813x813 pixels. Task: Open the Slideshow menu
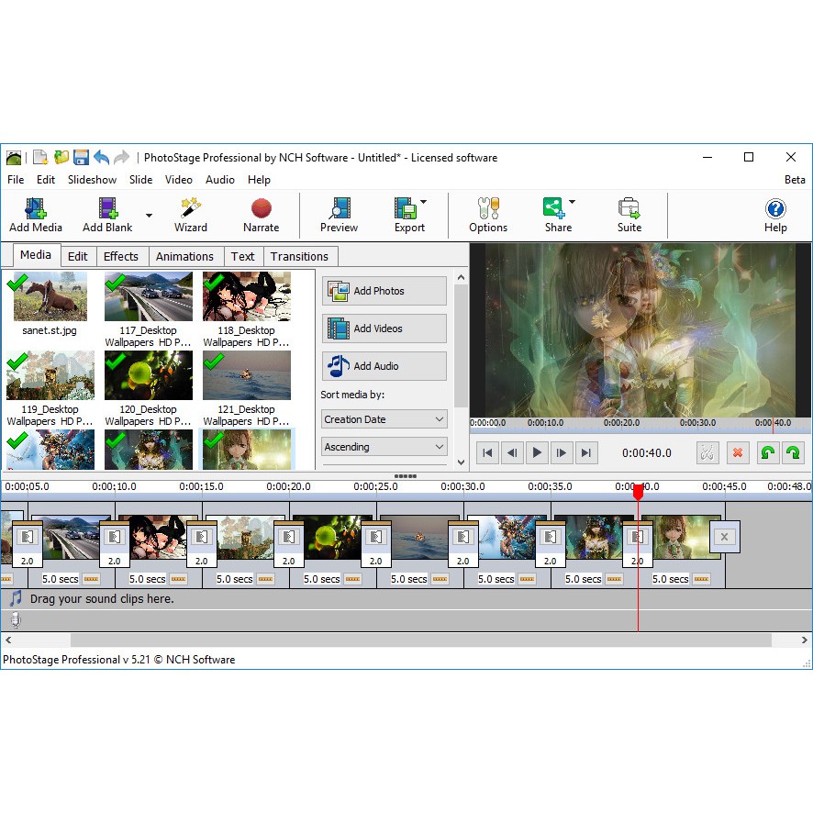(92, 180)
